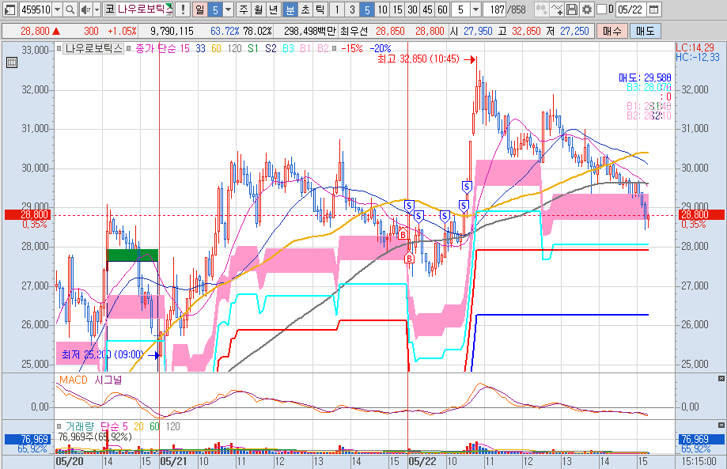Click the date input field 05/22

click(x=630, y=9)
